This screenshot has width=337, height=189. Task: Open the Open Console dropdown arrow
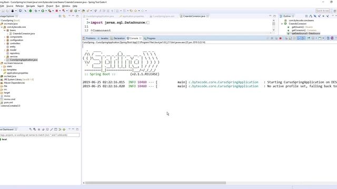pos(323,38)
